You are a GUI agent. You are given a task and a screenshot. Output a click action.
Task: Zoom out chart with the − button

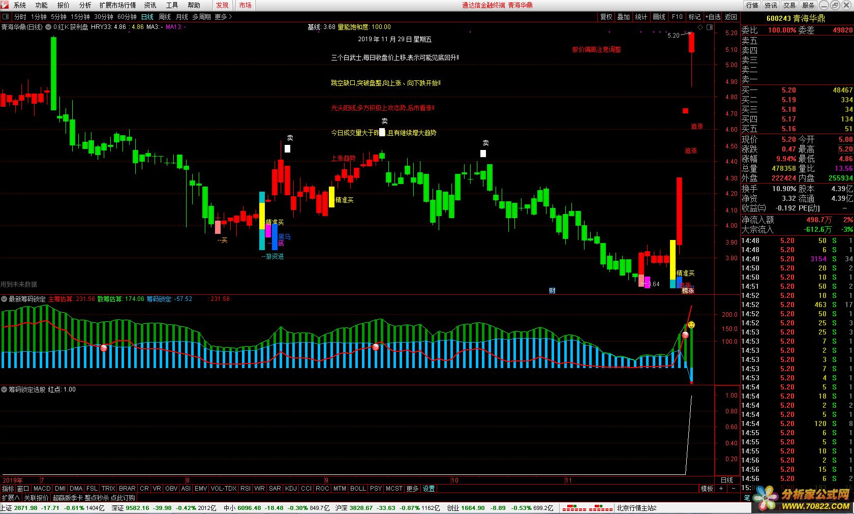pyautogui.click(x=734, y=489)
